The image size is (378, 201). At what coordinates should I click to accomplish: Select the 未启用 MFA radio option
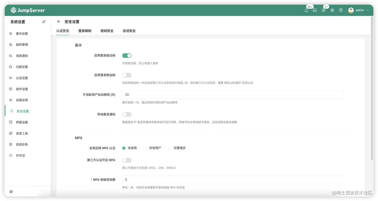pos(124,148)
